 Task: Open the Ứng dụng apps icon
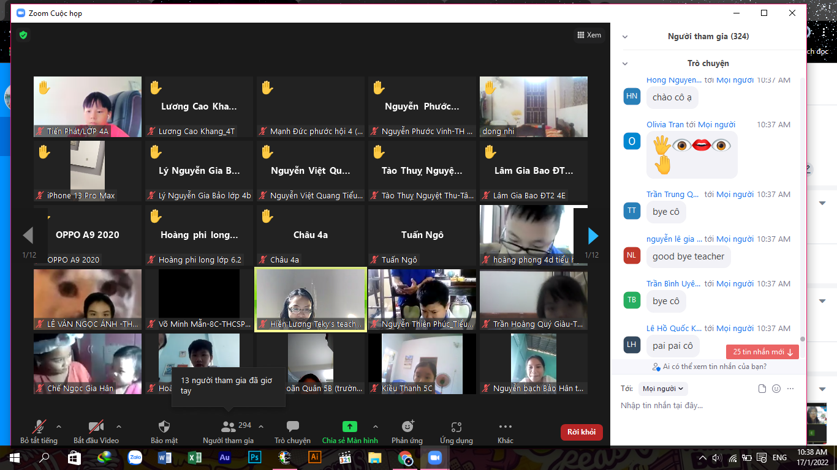tap(456, 427)
